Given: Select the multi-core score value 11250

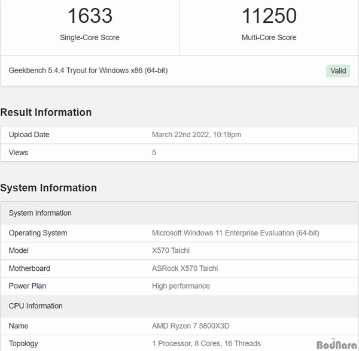Looking at the screenshot, I should pyautogui.click(x=269, y=16).
